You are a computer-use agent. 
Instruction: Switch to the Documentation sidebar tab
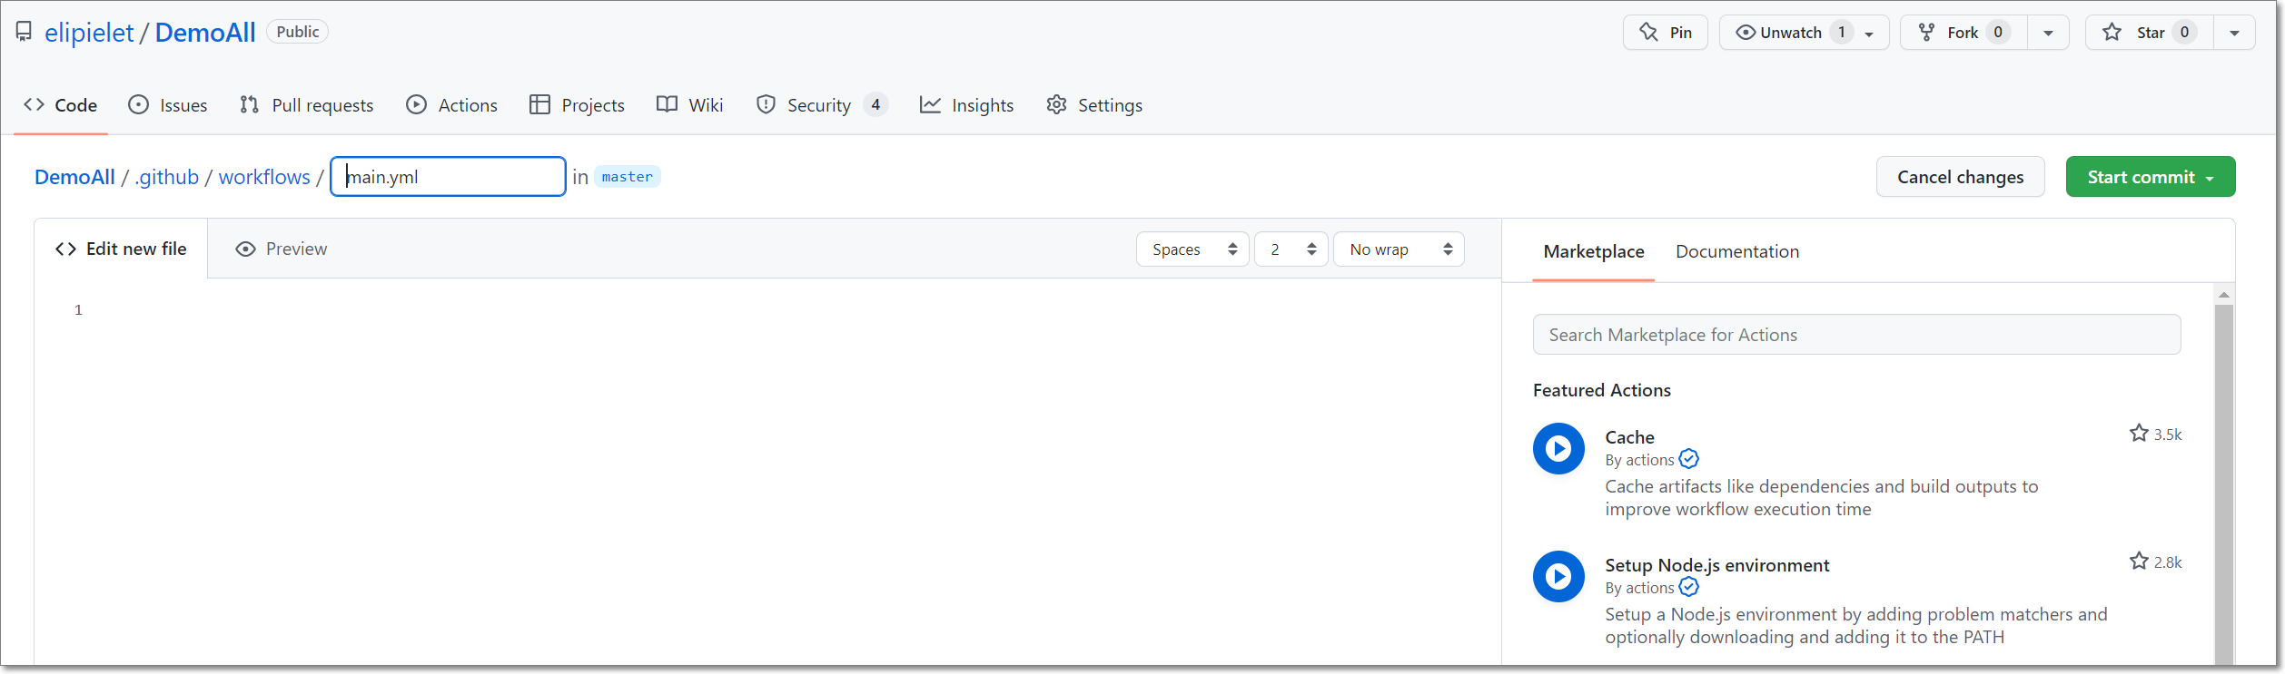[1736, 251]
